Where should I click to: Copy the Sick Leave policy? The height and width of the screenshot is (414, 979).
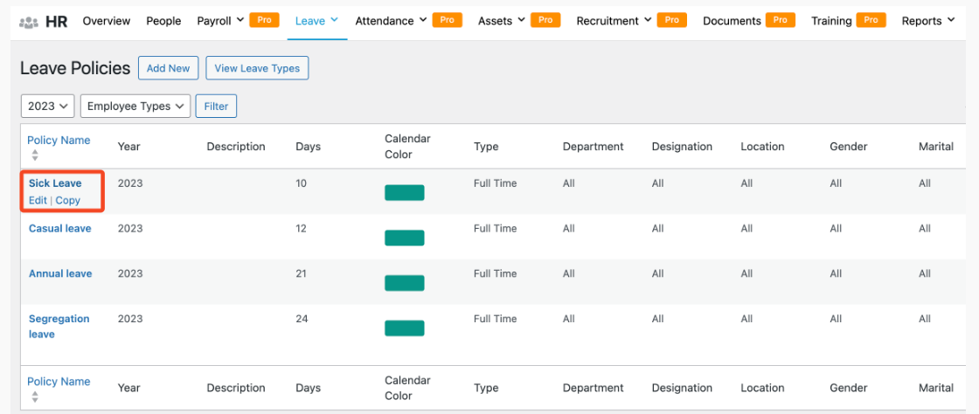point(68,200)
